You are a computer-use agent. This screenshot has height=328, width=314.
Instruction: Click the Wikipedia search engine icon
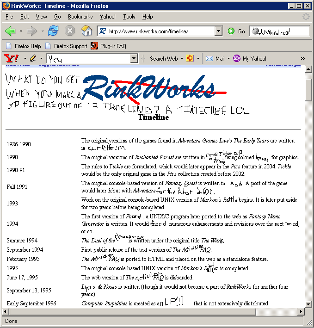(255, 31)
